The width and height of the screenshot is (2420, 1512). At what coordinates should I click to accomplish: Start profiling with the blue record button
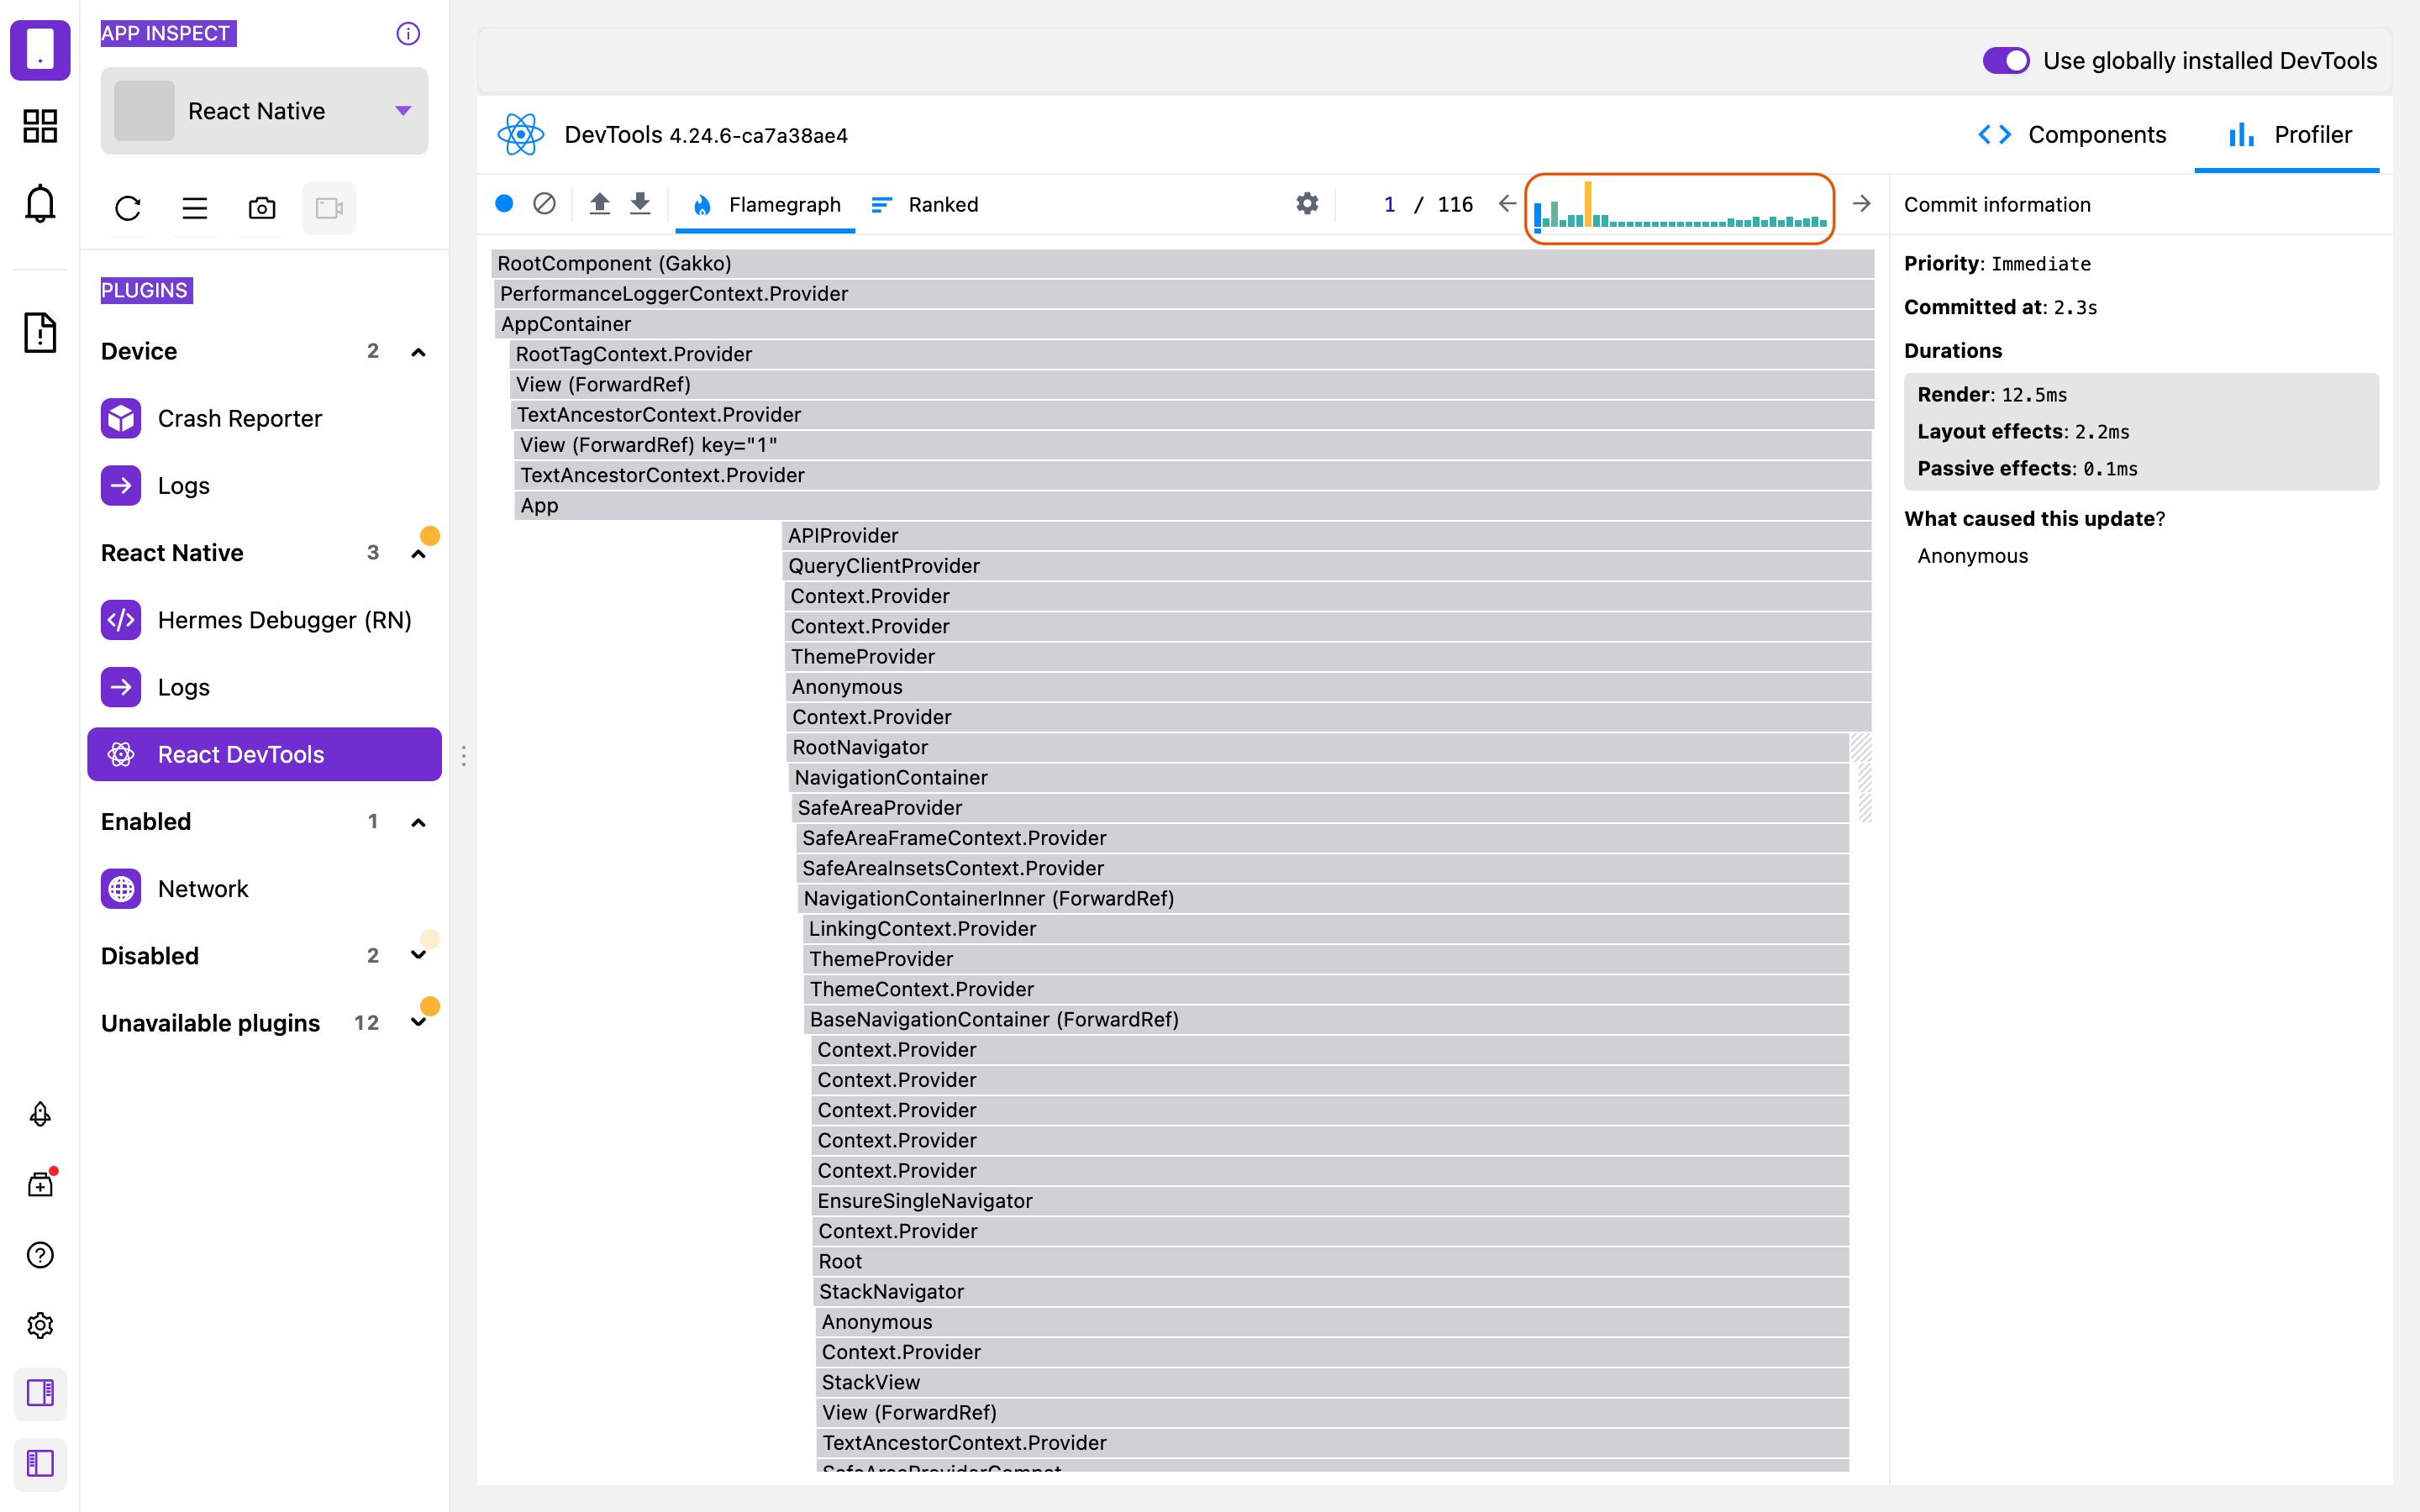click(504, 204)
